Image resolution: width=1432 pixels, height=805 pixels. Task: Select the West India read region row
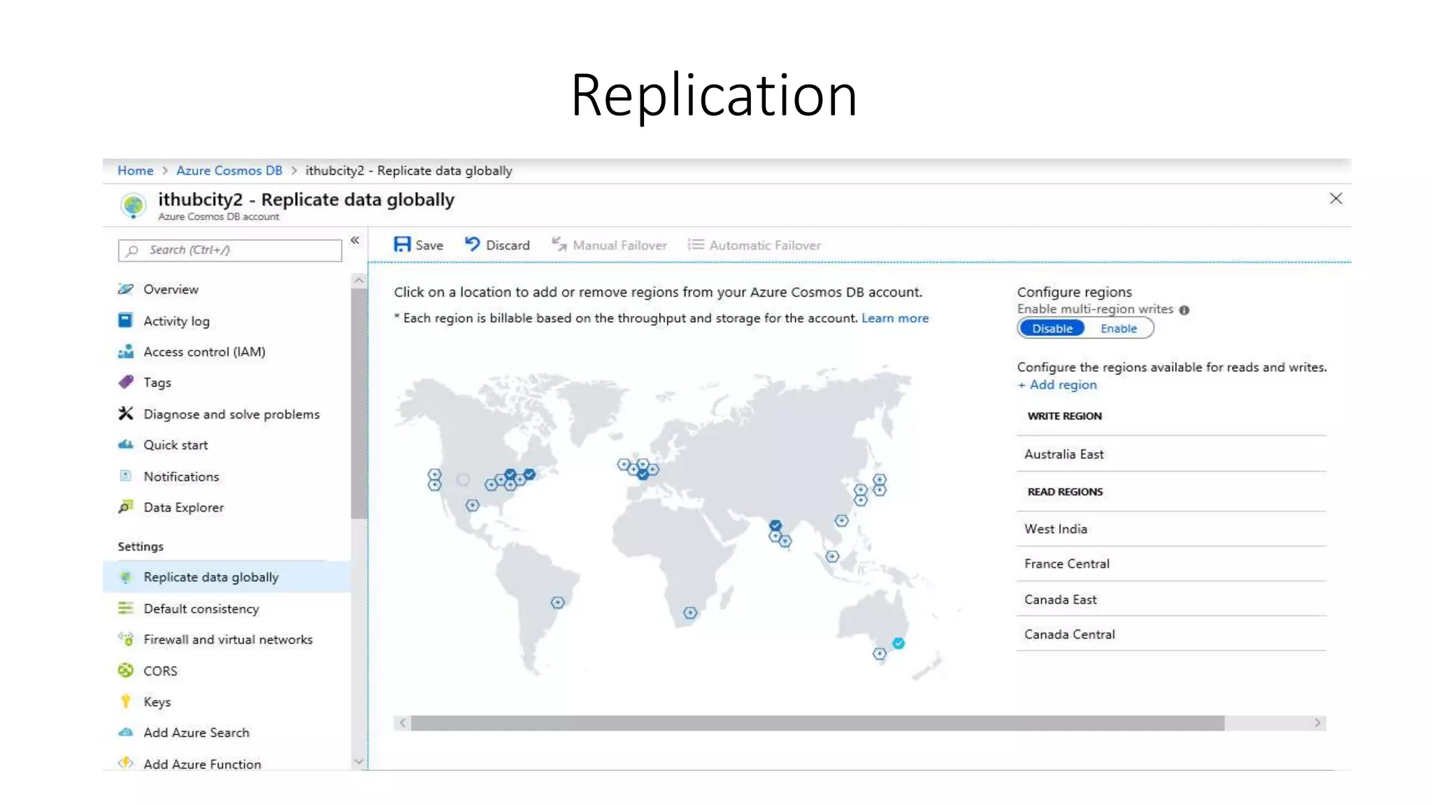point(1171,529)
